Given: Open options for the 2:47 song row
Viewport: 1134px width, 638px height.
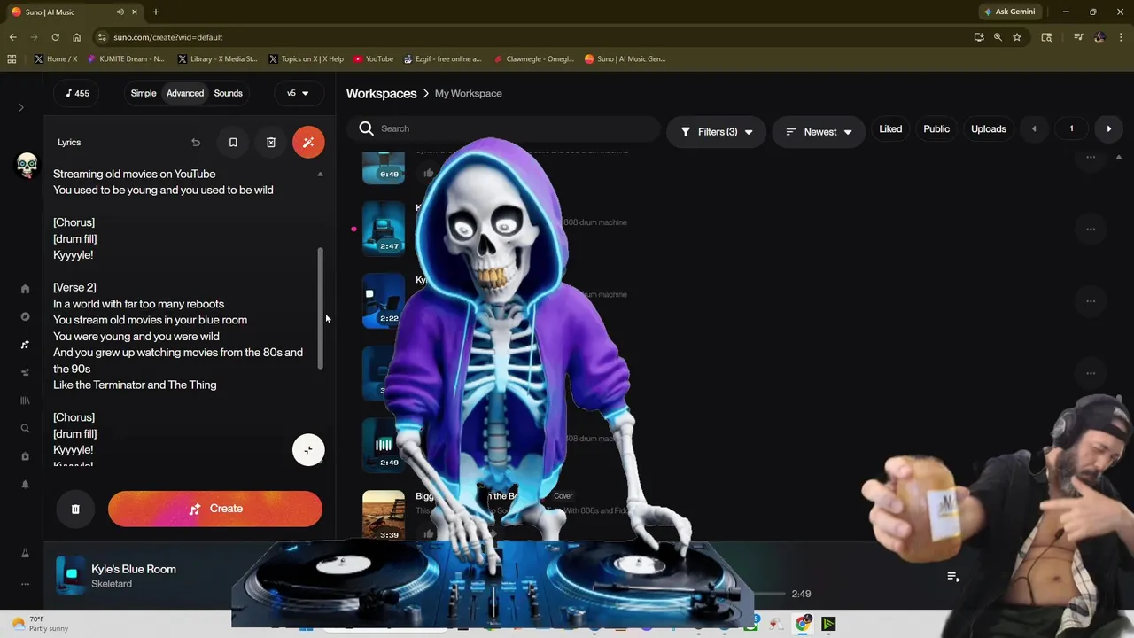Looking at the screenshot, I should [x=1091, y=229].
